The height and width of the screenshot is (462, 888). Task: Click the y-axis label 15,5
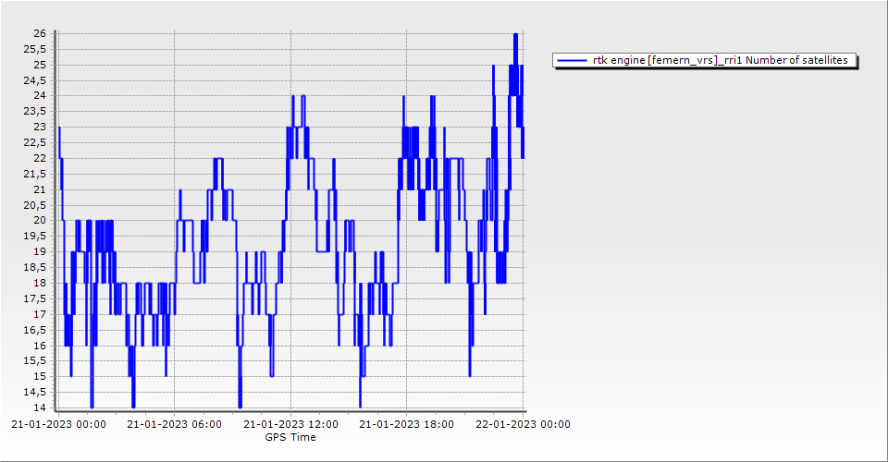35,360
